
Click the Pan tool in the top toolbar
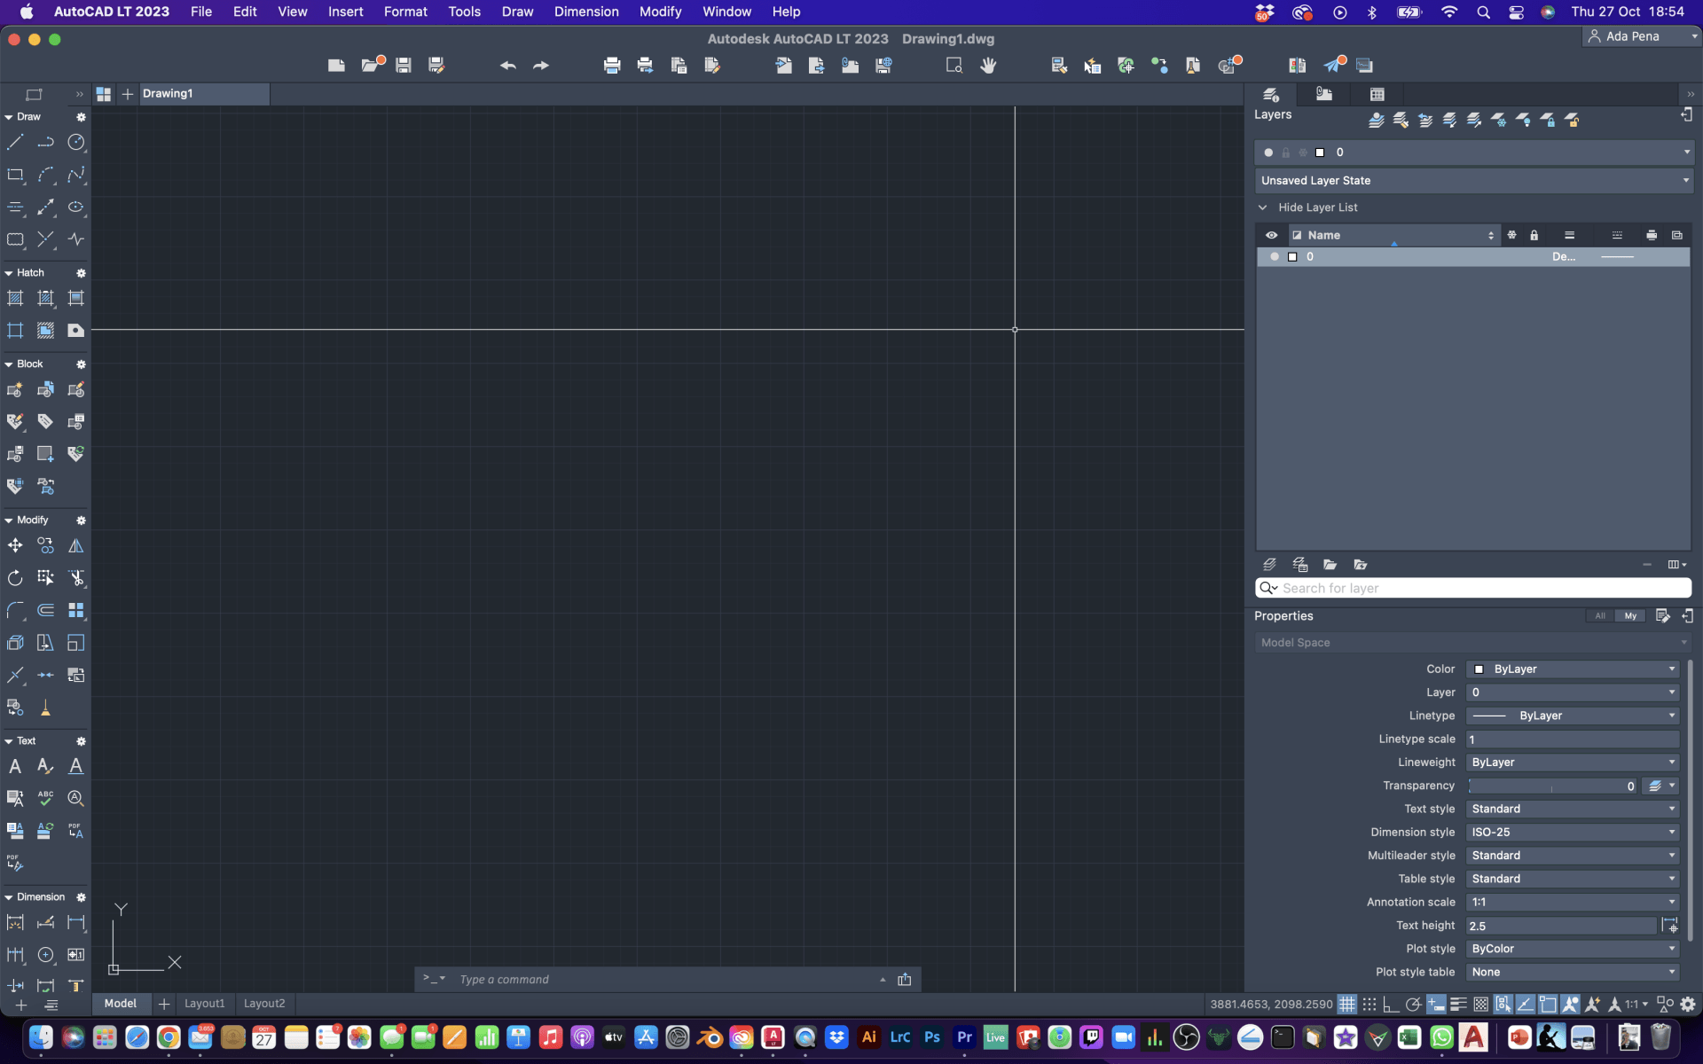pos(988,65)
